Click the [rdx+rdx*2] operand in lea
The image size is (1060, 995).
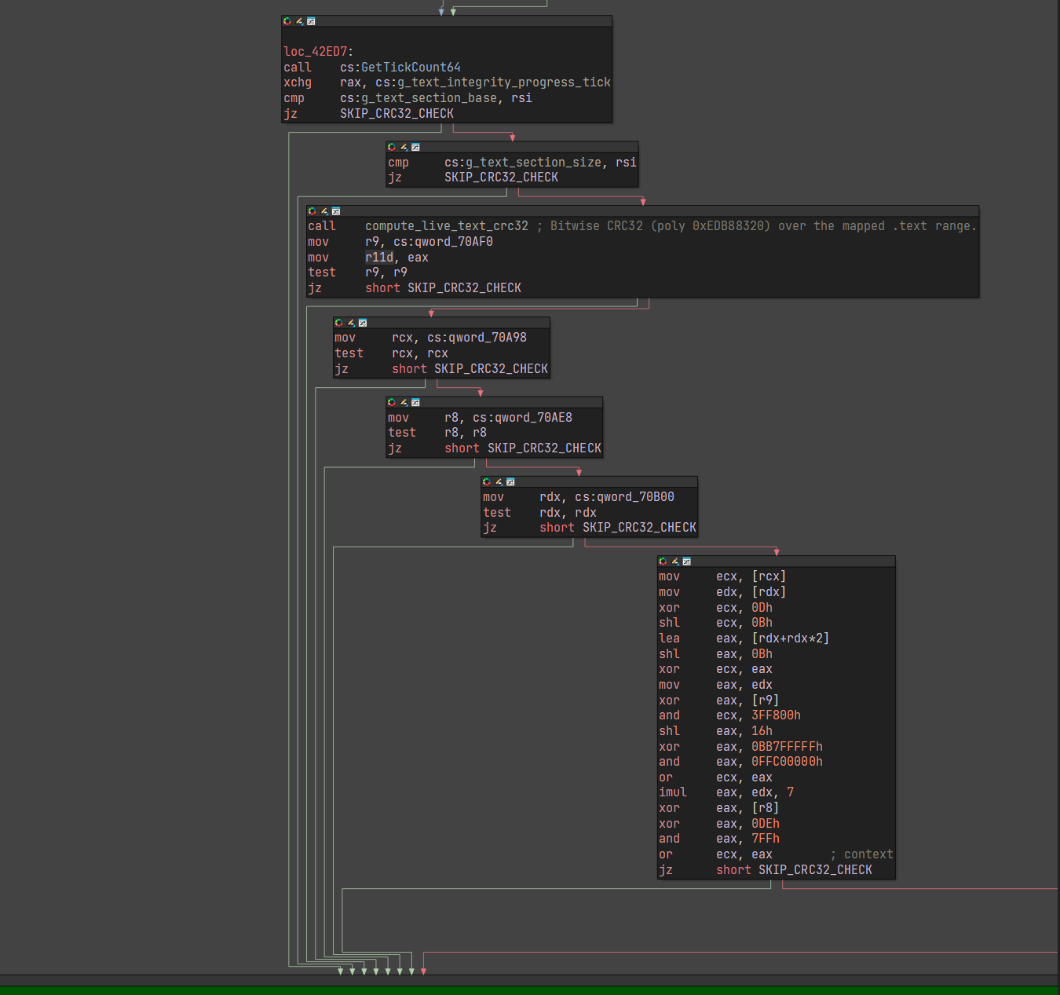[790, 638]
